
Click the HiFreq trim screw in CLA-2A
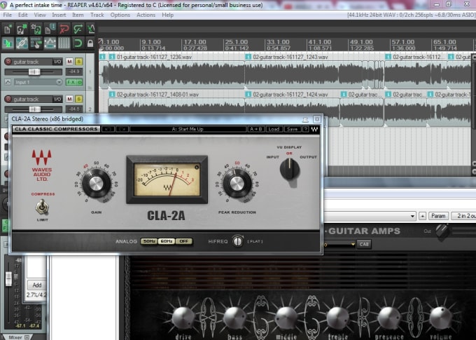coord(237,241)
